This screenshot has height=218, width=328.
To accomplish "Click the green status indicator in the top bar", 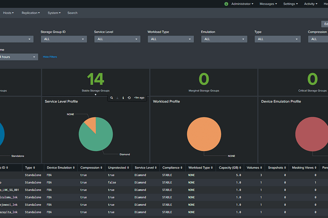I will (226, 4).
